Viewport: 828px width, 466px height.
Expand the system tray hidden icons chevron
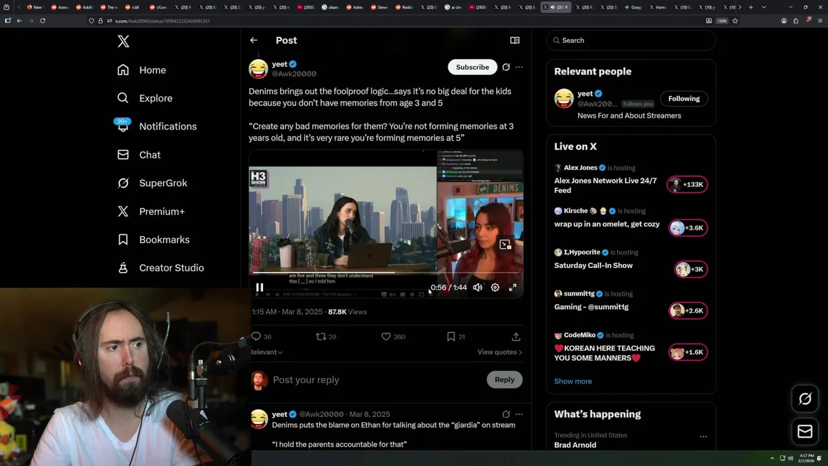pyautogui.click(x=772, y=458)
